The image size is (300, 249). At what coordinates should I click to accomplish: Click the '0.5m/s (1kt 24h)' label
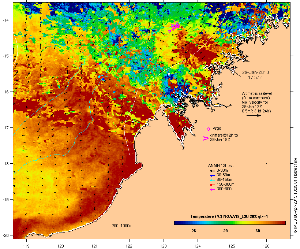[x=256, y=111]
